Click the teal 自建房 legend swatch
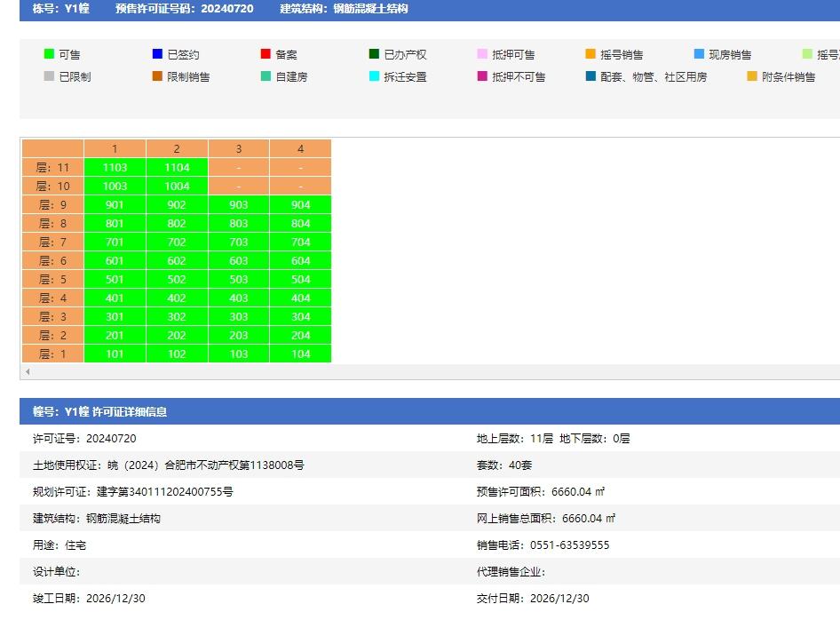Image resolution: width=840 pixels, height=620 pixels. [265, 76]
